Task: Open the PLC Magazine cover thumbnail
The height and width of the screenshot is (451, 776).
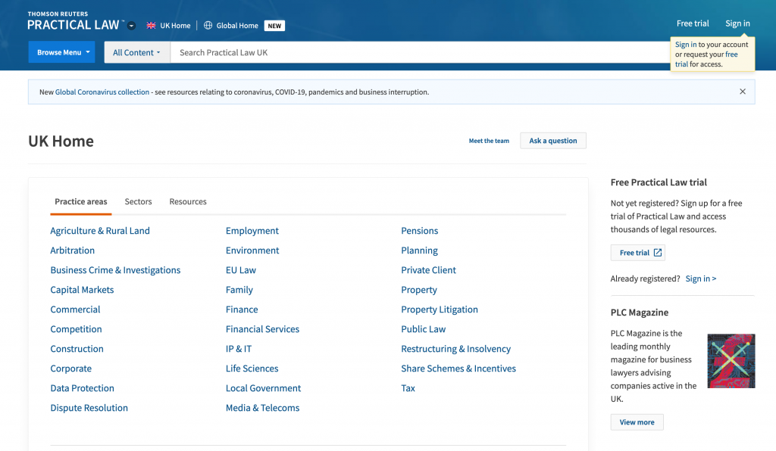Action: [731, 361]
